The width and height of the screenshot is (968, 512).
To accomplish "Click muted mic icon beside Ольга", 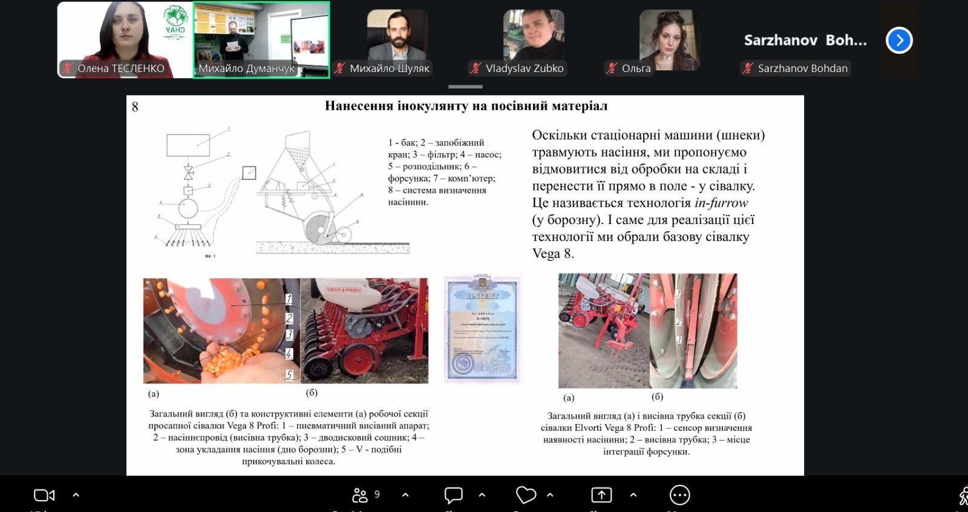I will [613, 68].
